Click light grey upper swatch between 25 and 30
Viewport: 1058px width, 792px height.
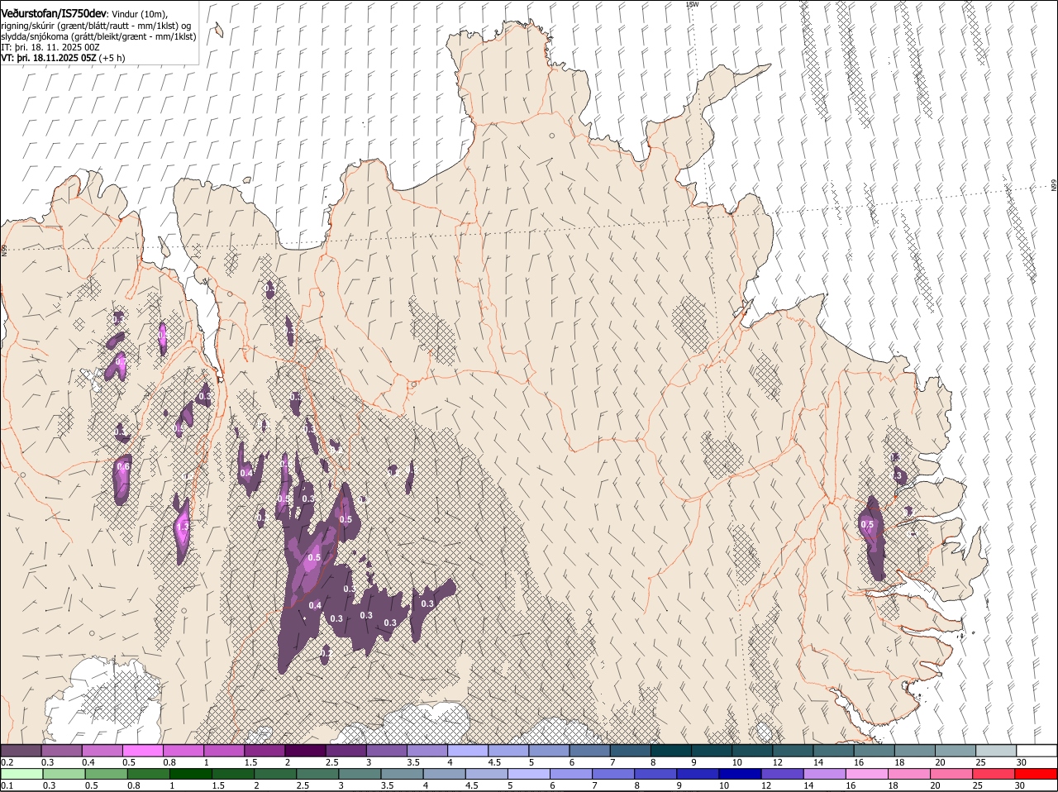tap(996, 750)
